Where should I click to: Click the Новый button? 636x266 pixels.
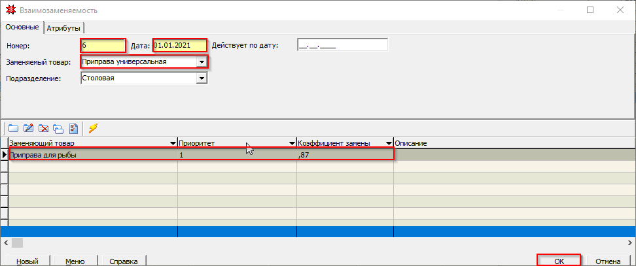[27, 261]
